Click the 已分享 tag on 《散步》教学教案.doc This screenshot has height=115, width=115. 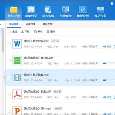[55, 41]
